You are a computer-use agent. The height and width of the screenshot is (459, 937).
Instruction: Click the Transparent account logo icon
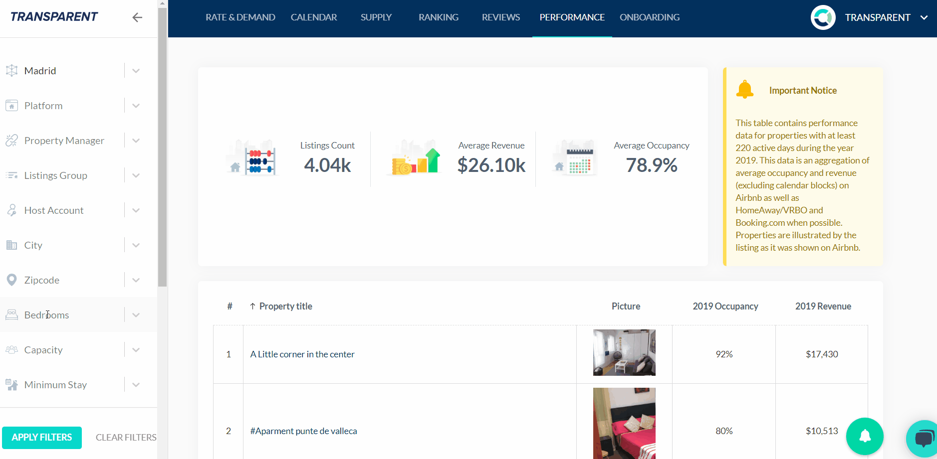823,17
